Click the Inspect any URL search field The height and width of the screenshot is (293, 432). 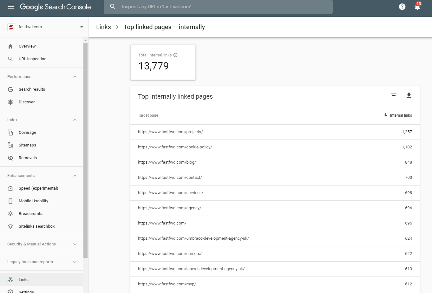(218, 7)
